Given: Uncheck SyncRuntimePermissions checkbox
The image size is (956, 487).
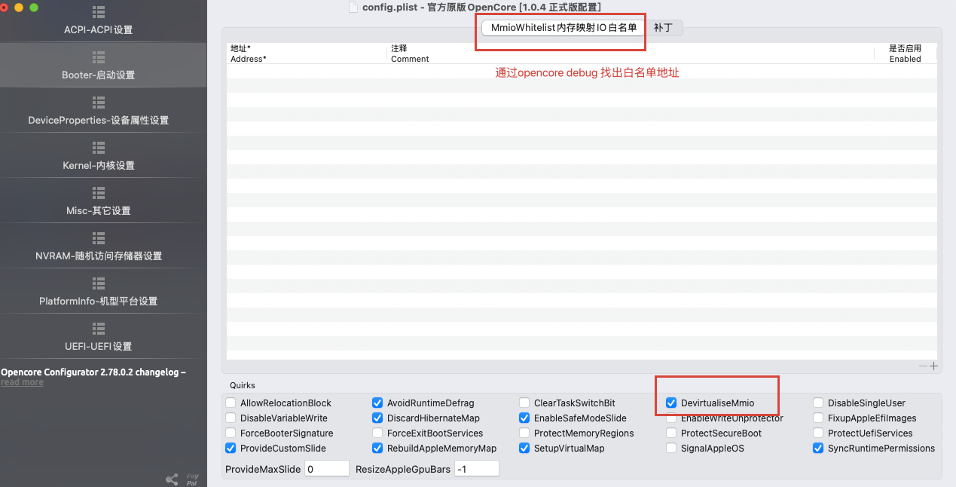Looking at the screenshot, I should [x=818, y=449].
